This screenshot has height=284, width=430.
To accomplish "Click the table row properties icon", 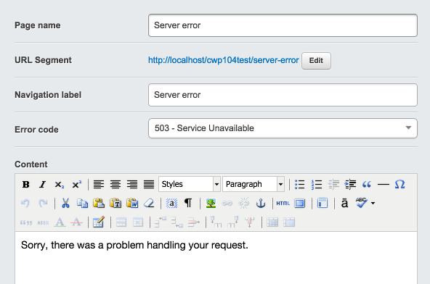I will 121,222.
